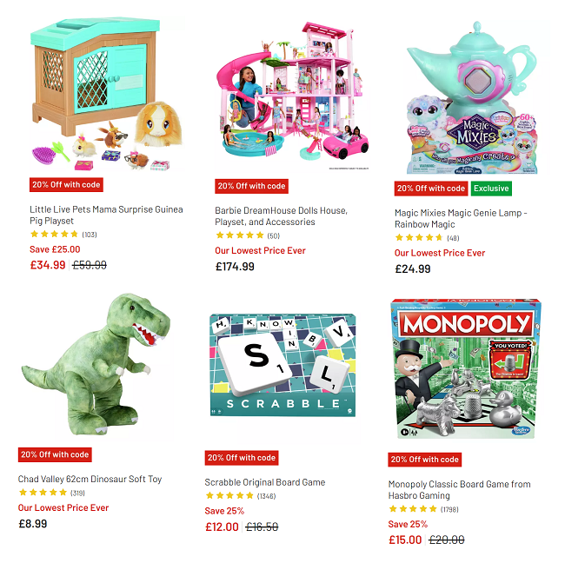Click the star rating with 103 reviews

click(x=63, y=235)
